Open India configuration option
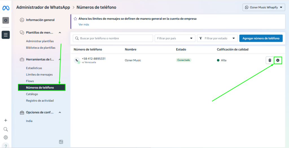Viewport: 289px width, 148px height. [x=29, y=121]
